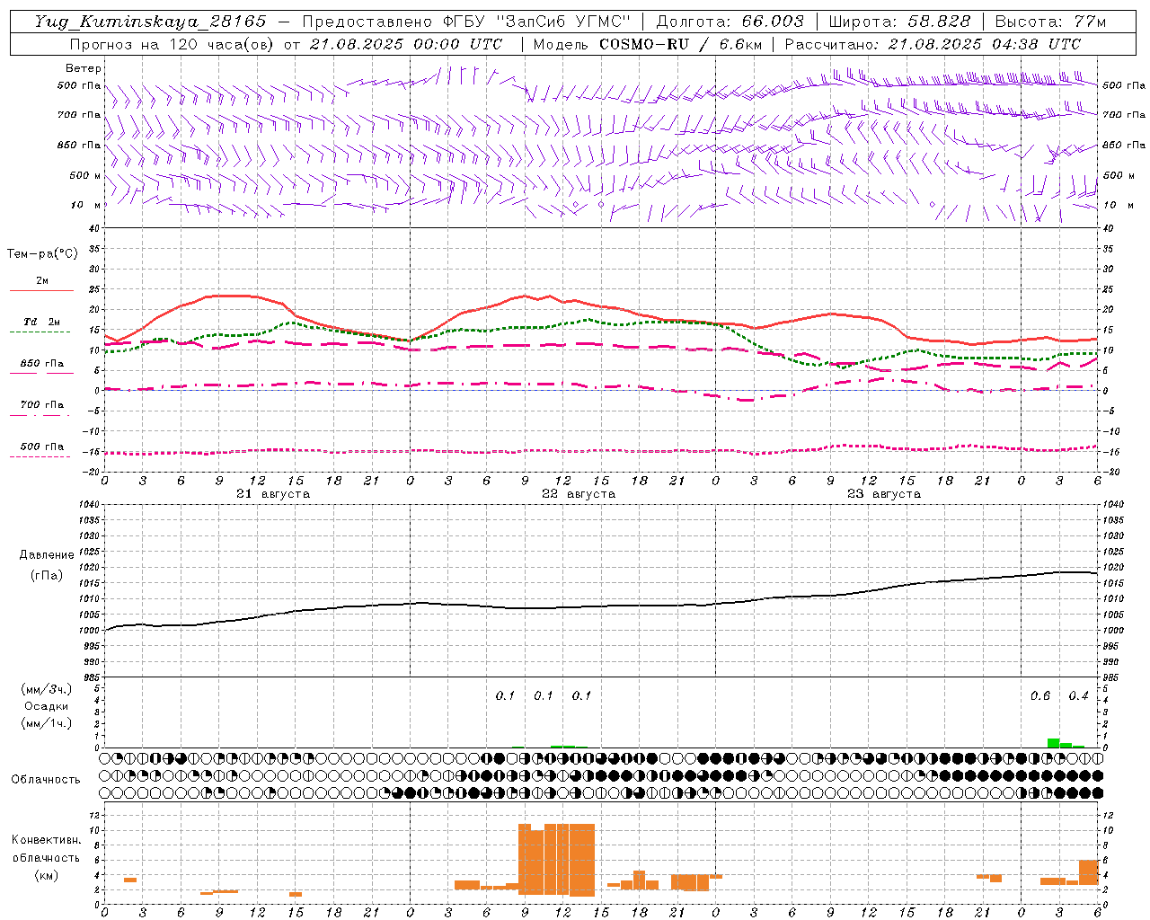Click the (мм/3ч.) precipitation unit label

(x=46, y=689)
